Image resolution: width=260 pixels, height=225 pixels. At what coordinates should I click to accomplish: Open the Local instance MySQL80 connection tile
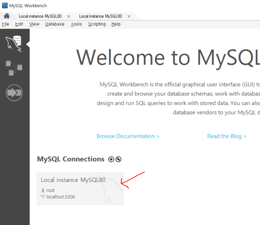coord(80,189)
